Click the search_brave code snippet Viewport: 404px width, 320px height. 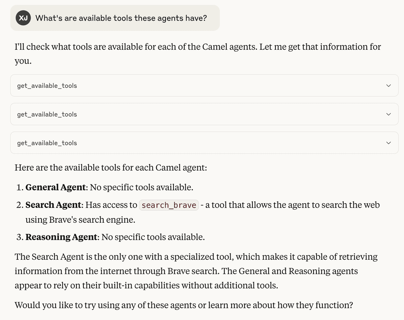click(169, 205)
